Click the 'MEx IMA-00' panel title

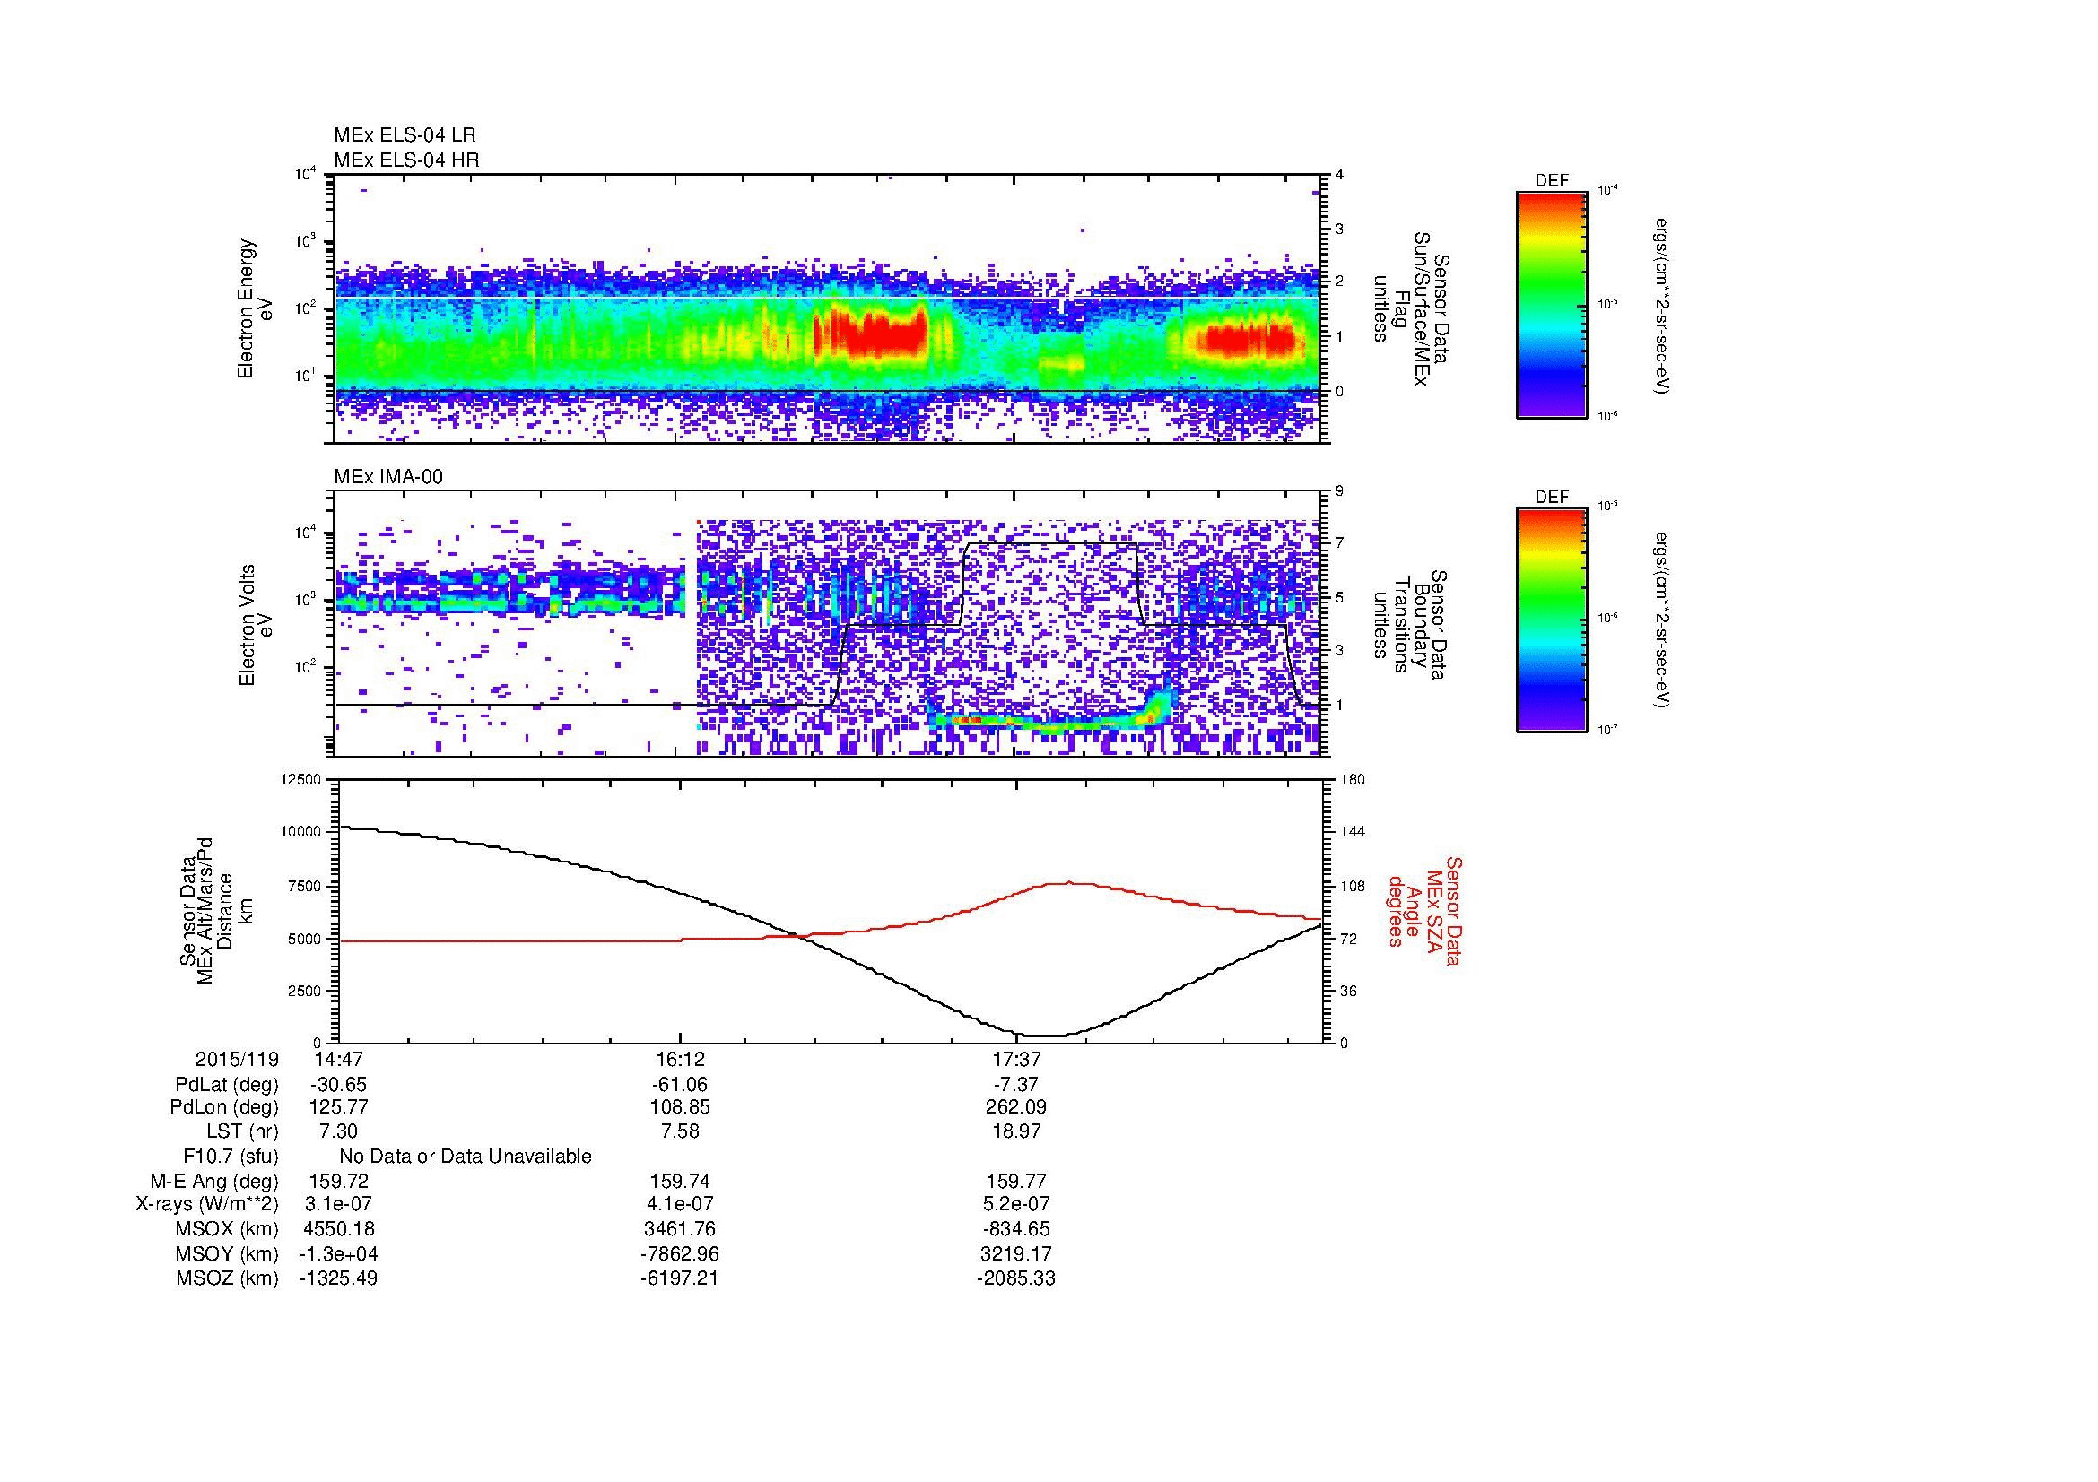click(x=388, y=477)
